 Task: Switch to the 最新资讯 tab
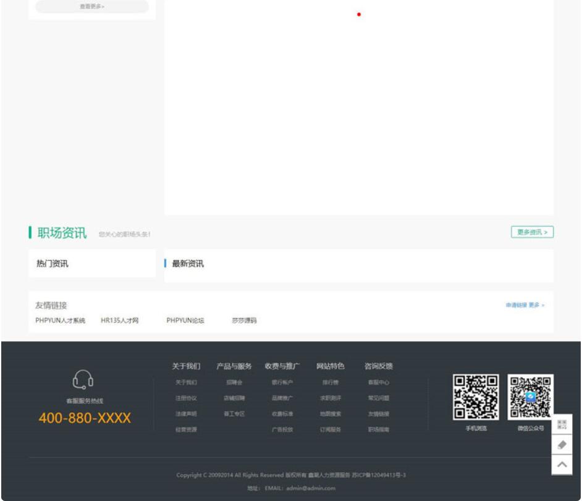pos(188,264)
